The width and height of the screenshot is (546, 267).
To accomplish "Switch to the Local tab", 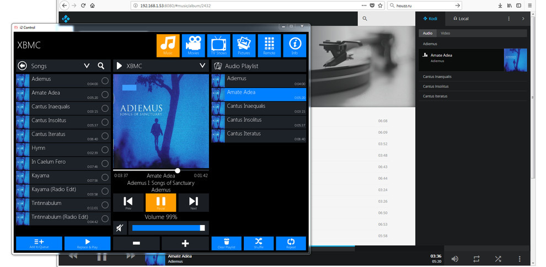I will (x=461, y=19).
